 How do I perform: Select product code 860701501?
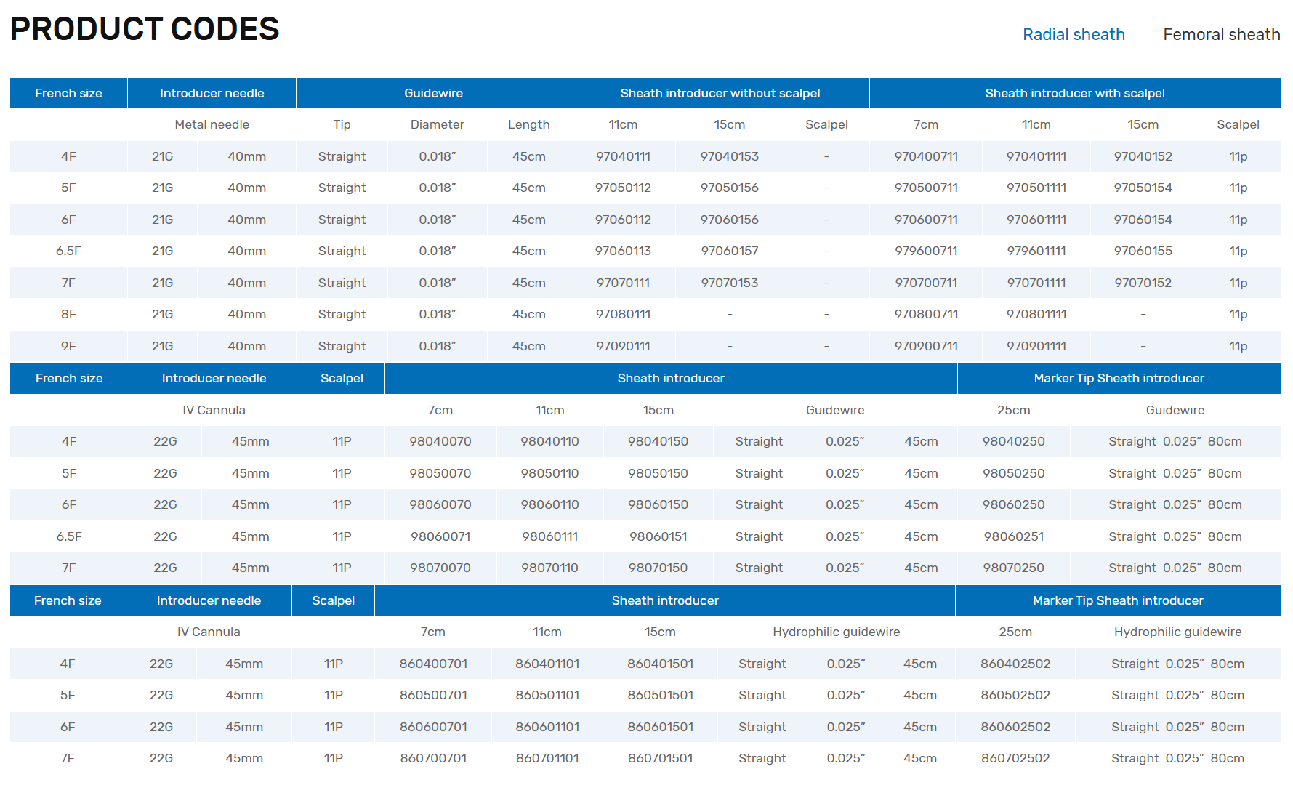coord(660,758)
